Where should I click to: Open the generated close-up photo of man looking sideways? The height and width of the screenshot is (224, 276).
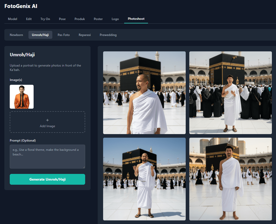tap(144, 93)
